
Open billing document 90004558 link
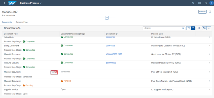coord(111,46)
